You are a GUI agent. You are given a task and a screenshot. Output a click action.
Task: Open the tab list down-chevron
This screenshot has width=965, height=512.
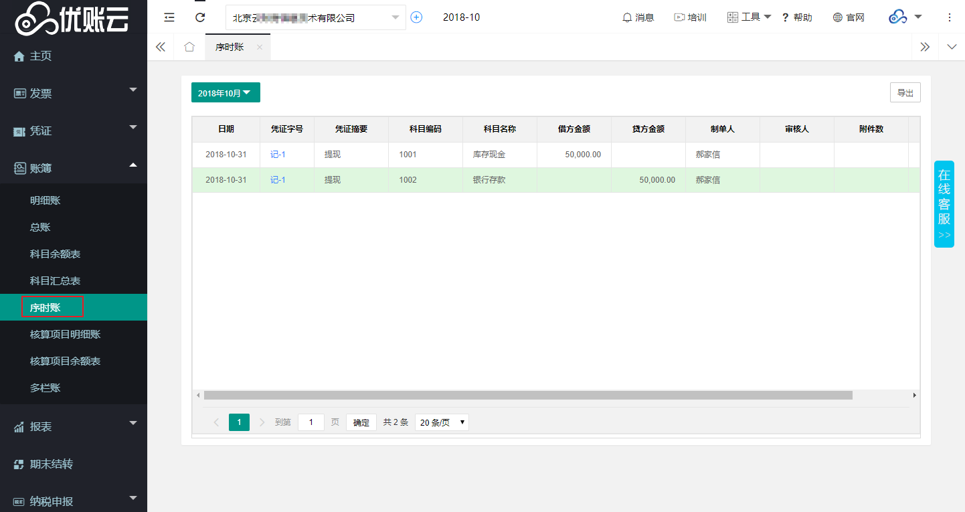(x=952, y=47)
